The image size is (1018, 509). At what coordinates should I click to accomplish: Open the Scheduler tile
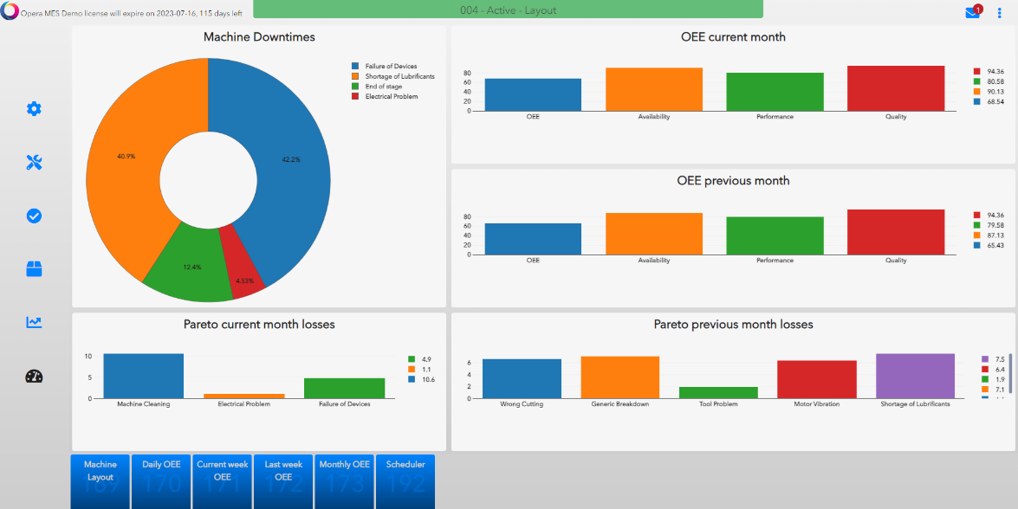tap(405, 481)
